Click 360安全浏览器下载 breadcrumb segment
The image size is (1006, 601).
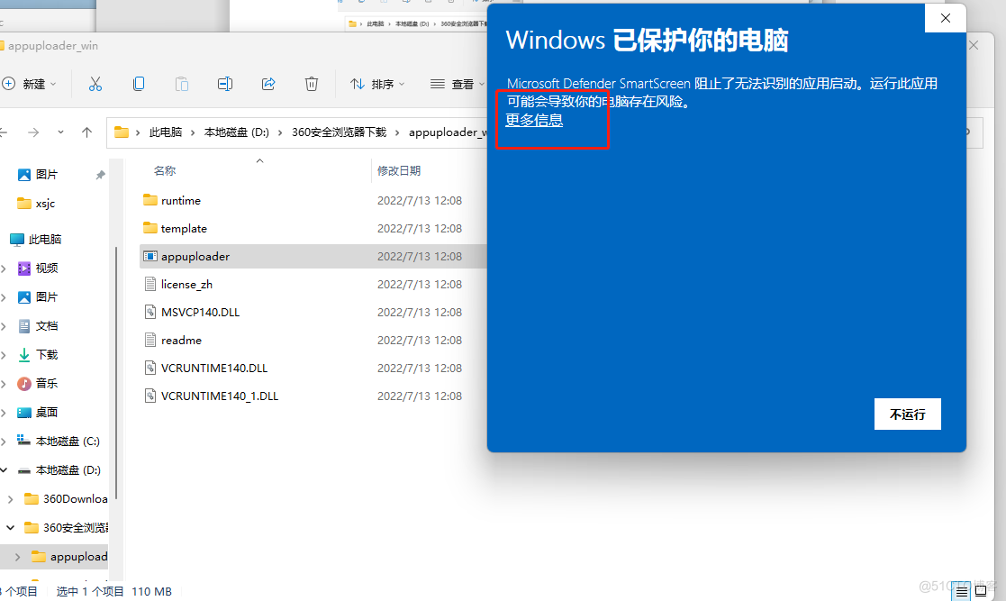[339, 132]
